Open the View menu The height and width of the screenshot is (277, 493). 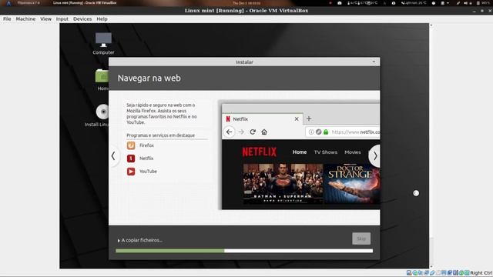[x=45, y=18]
